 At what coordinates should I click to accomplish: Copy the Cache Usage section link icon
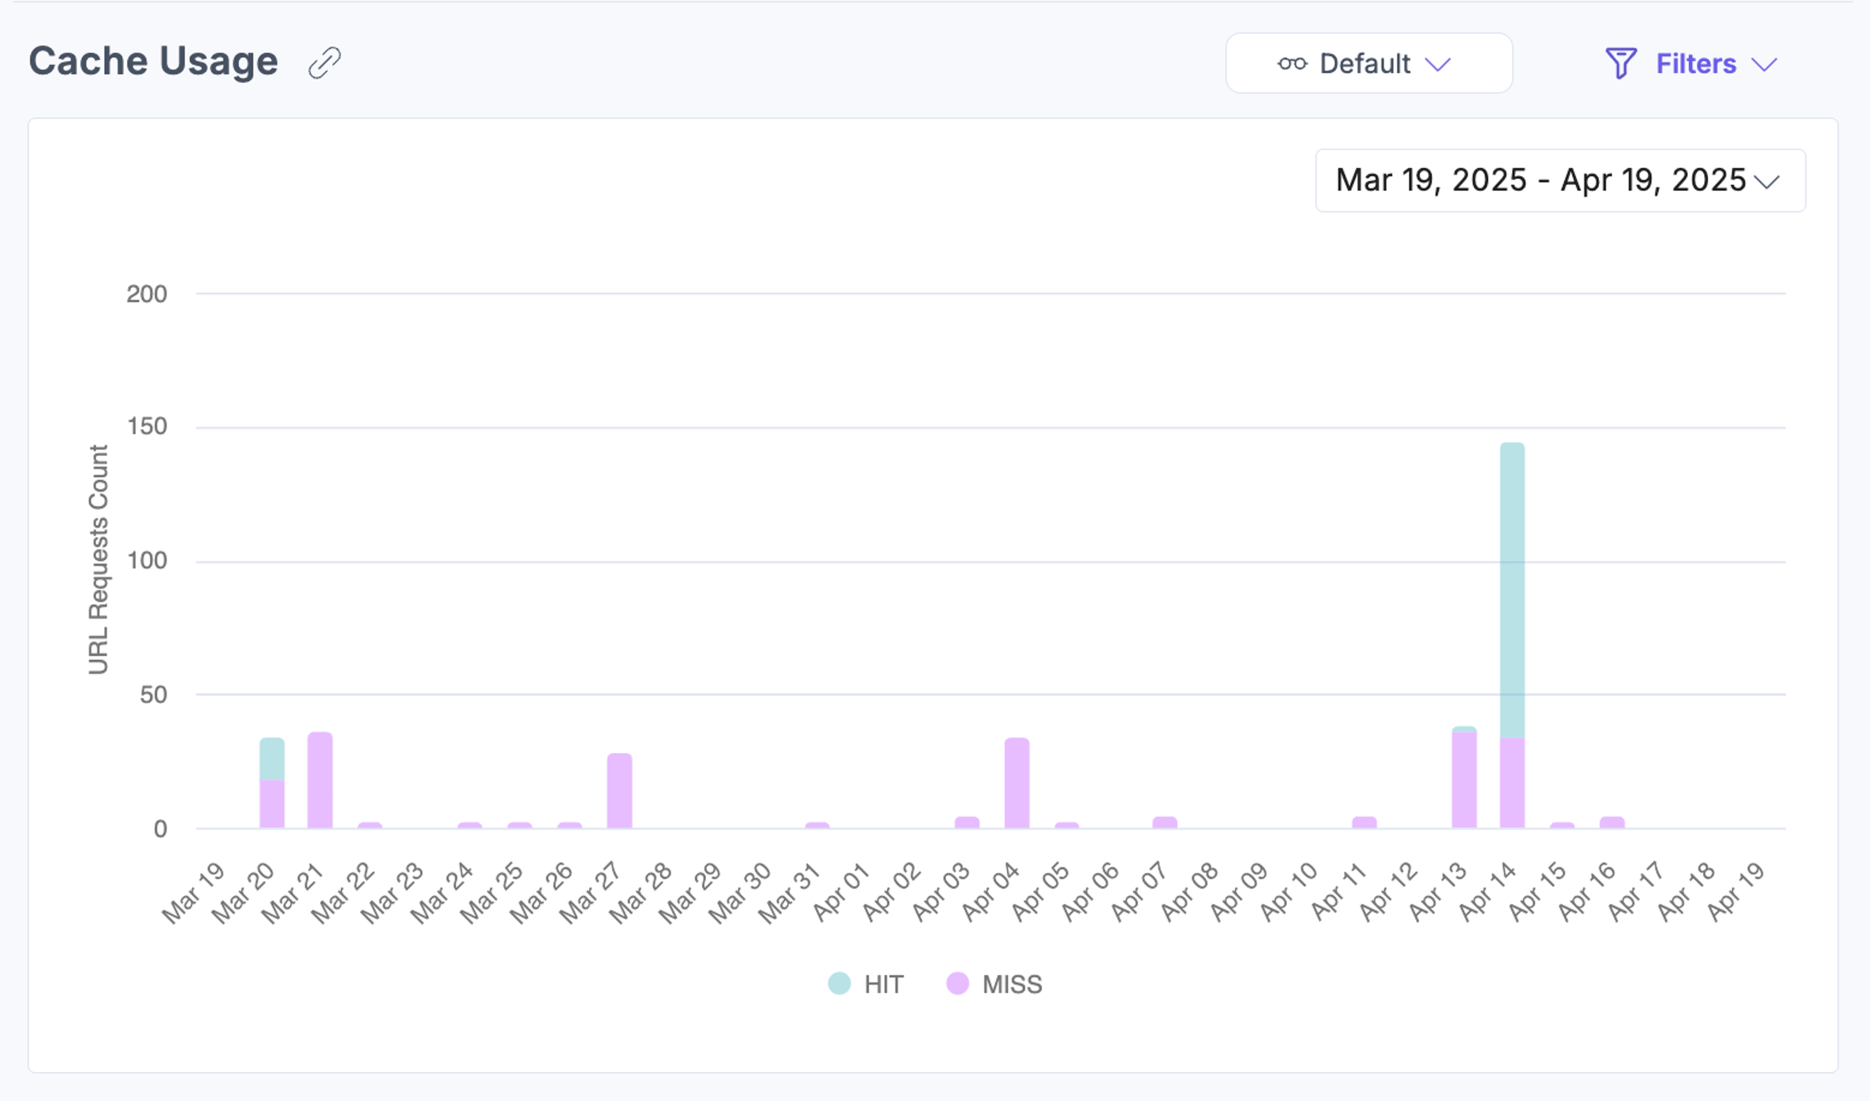tap(324, 63)
